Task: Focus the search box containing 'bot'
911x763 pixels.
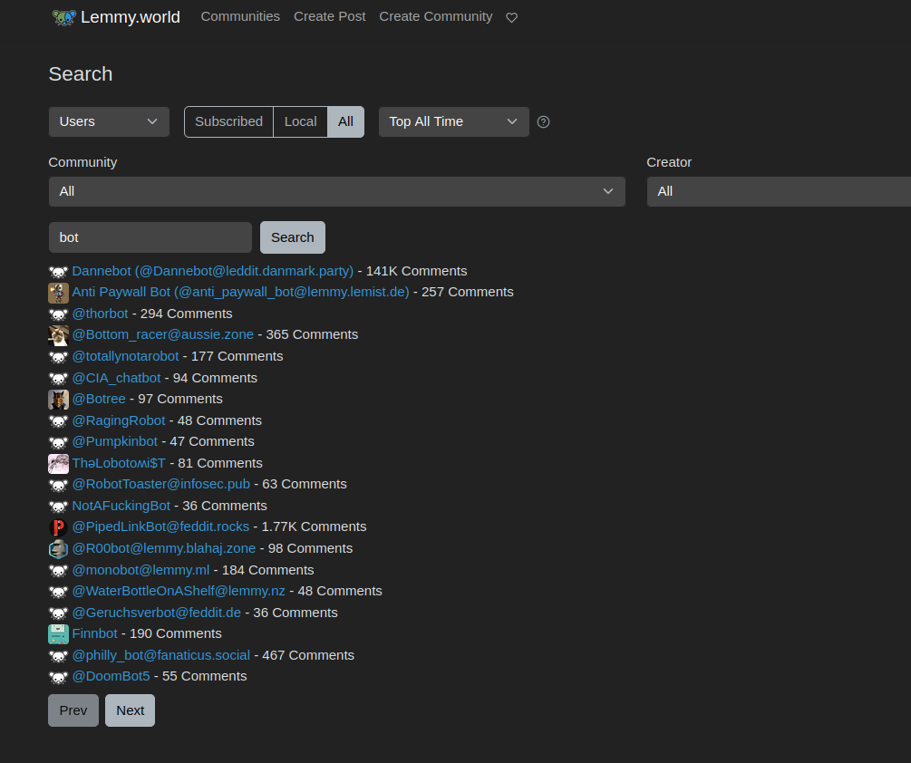Action: (x=150, y=237)
